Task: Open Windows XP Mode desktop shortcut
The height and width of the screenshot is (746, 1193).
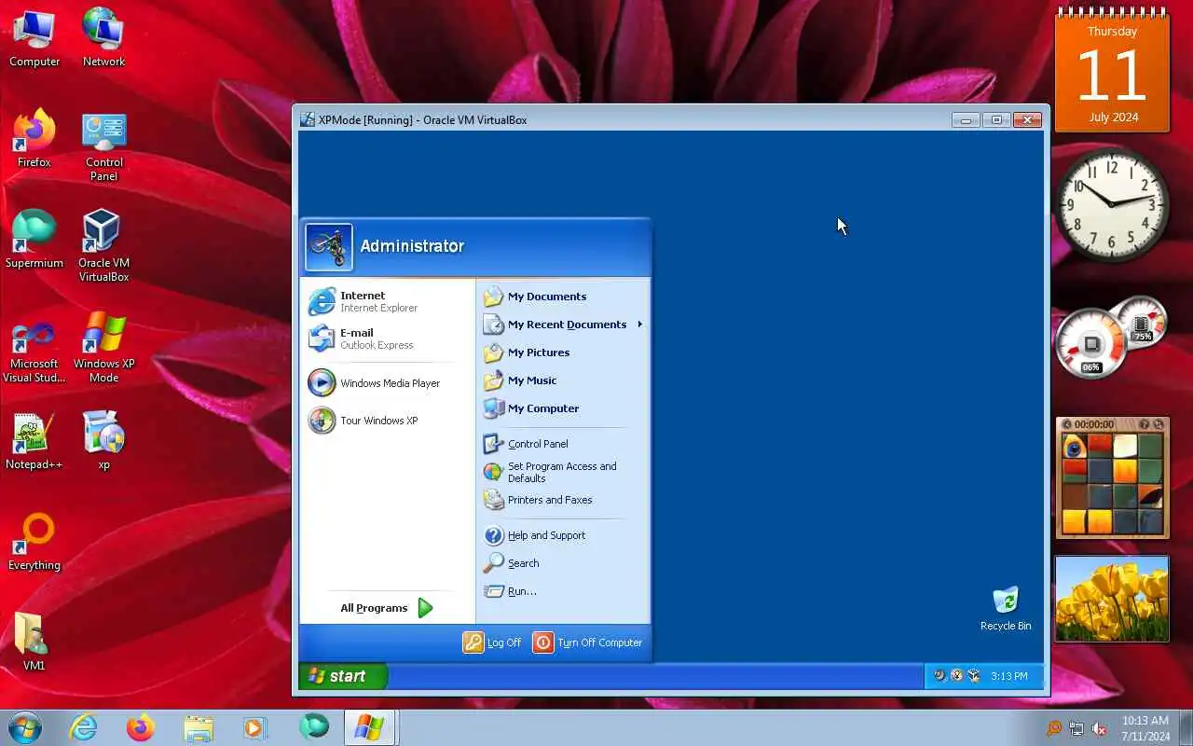Action: [103, 347]
